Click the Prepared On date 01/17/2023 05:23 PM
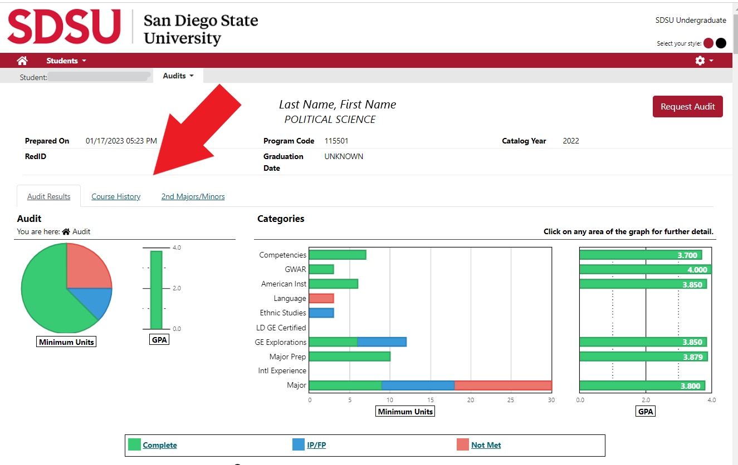The image size is (738, 465). click(x=121, y=141)
